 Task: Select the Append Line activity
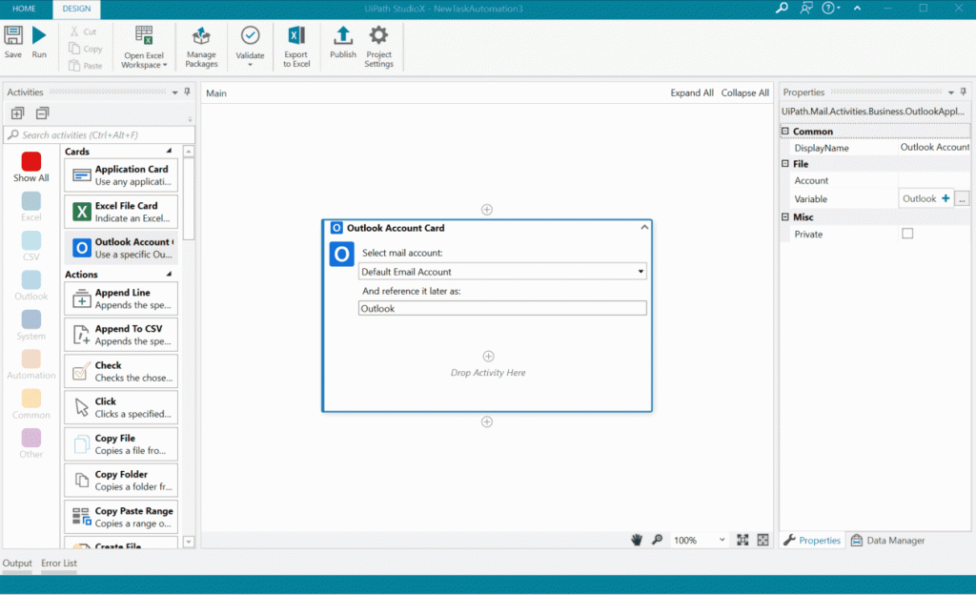tap(121, 298)
